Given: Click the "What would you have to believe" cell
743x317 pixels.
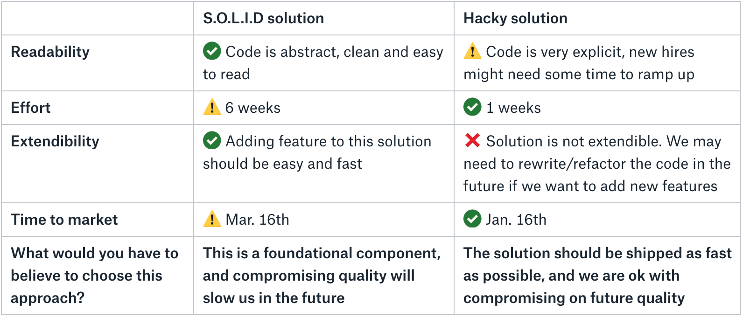Looking at the screenshot, I should tap(94, 276).
